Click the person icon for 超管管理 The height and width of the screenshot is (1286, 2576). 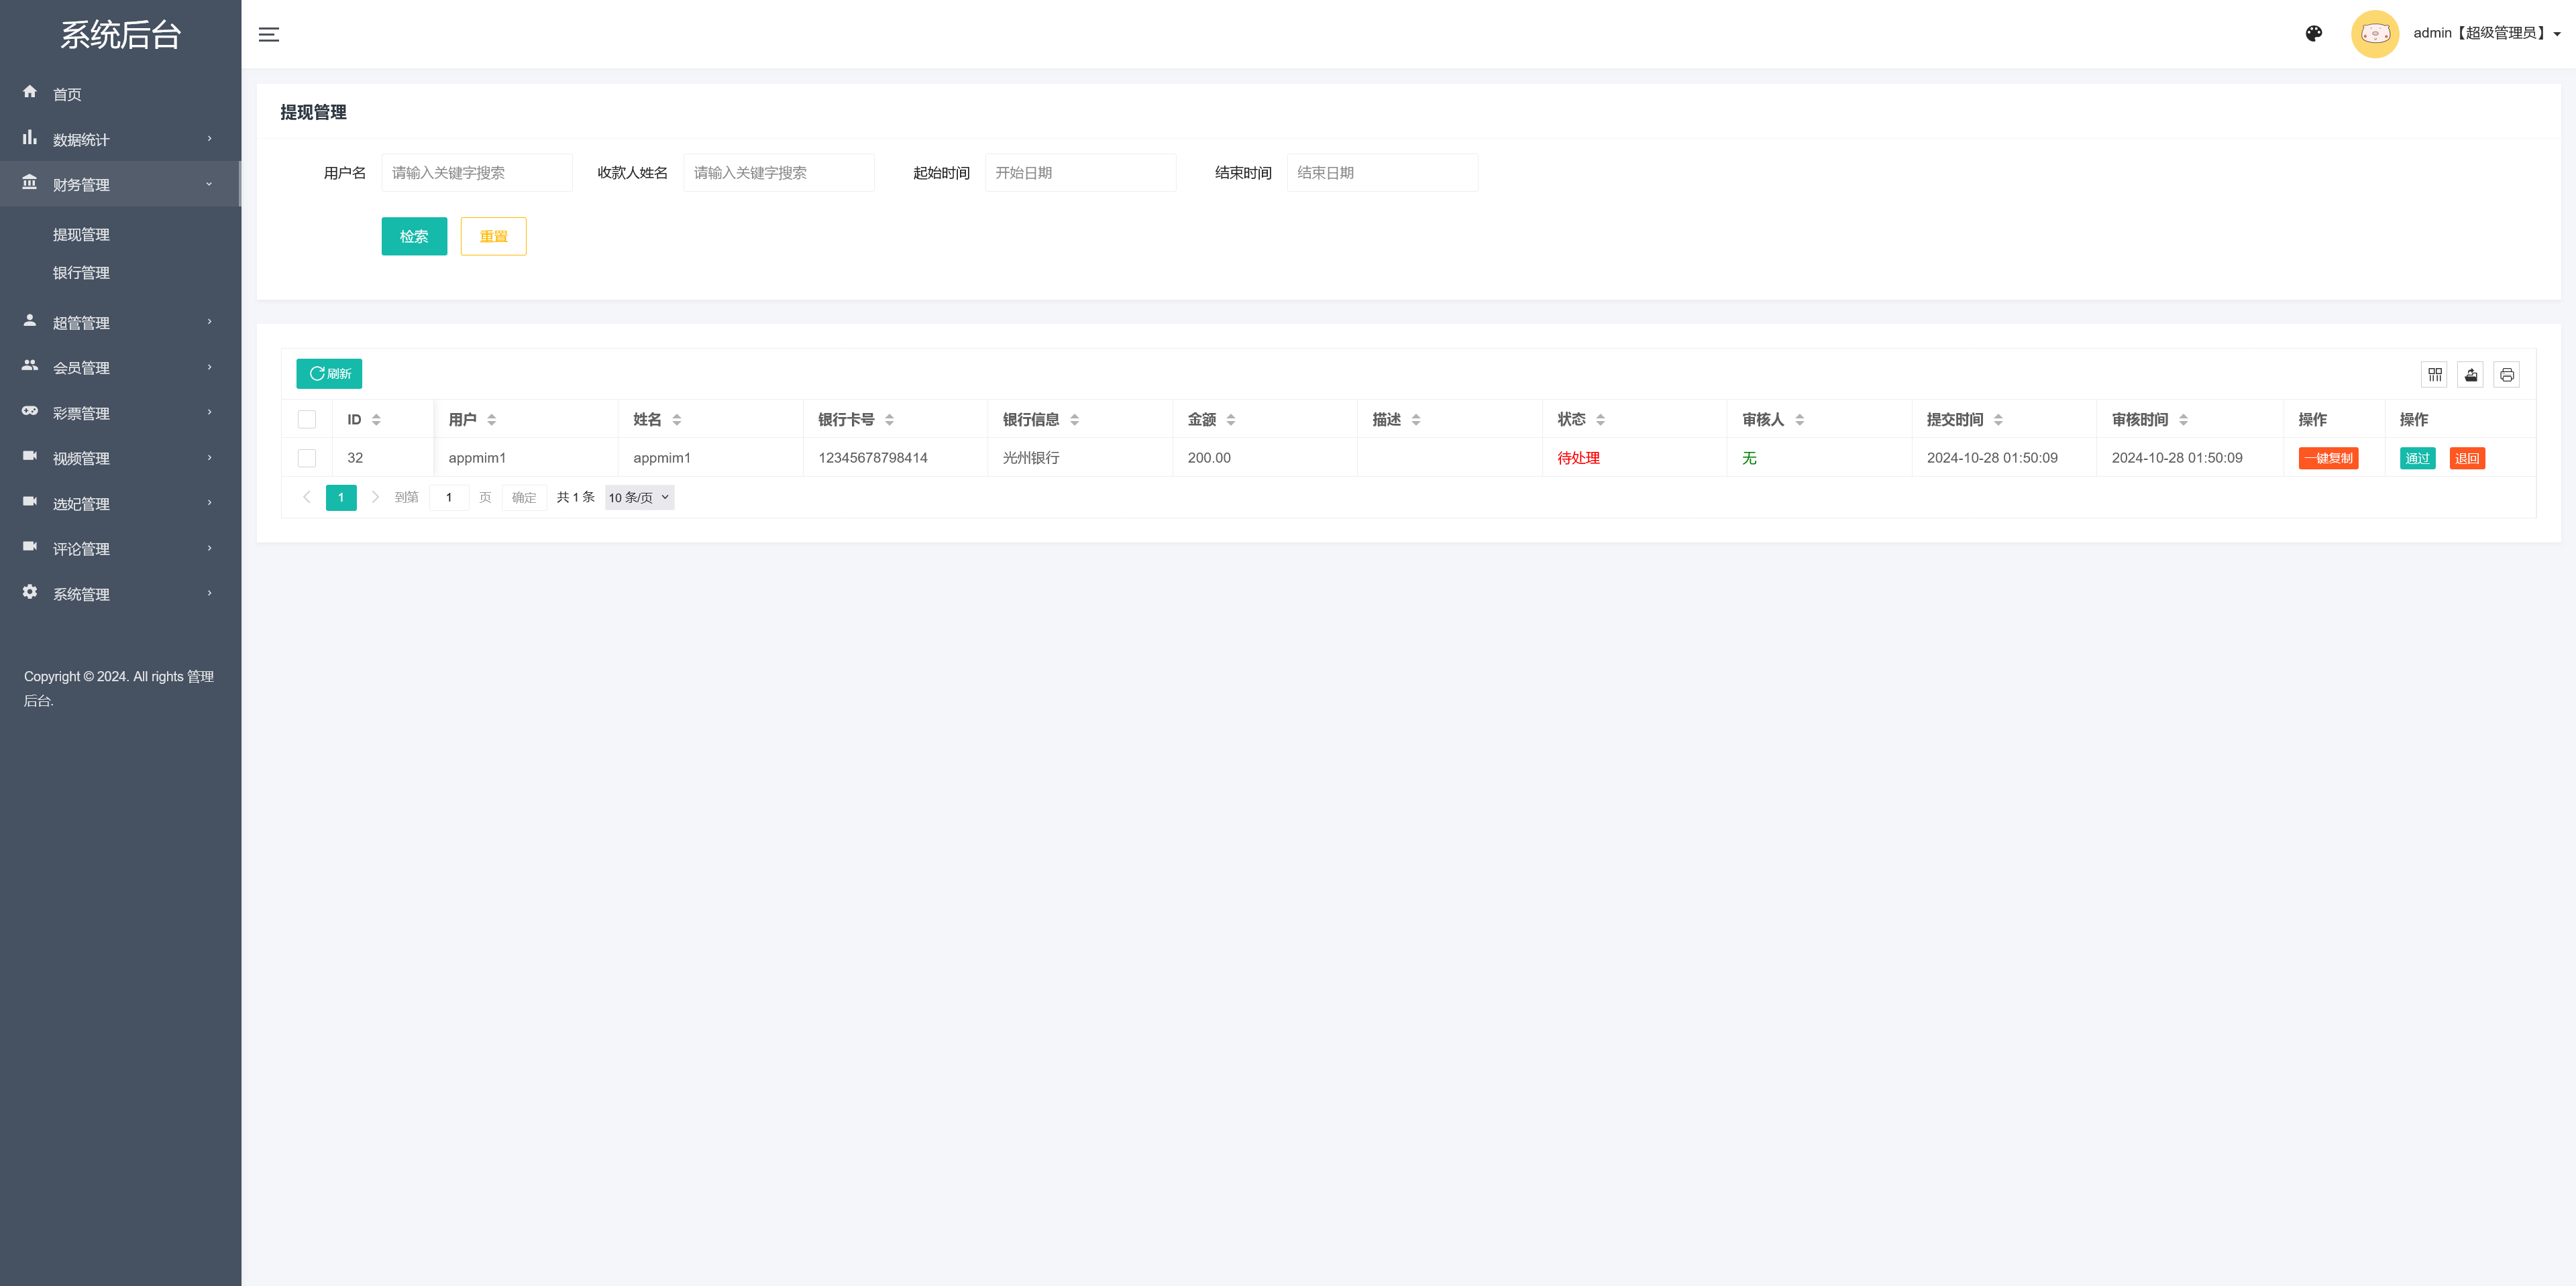(x=30, y=320)
